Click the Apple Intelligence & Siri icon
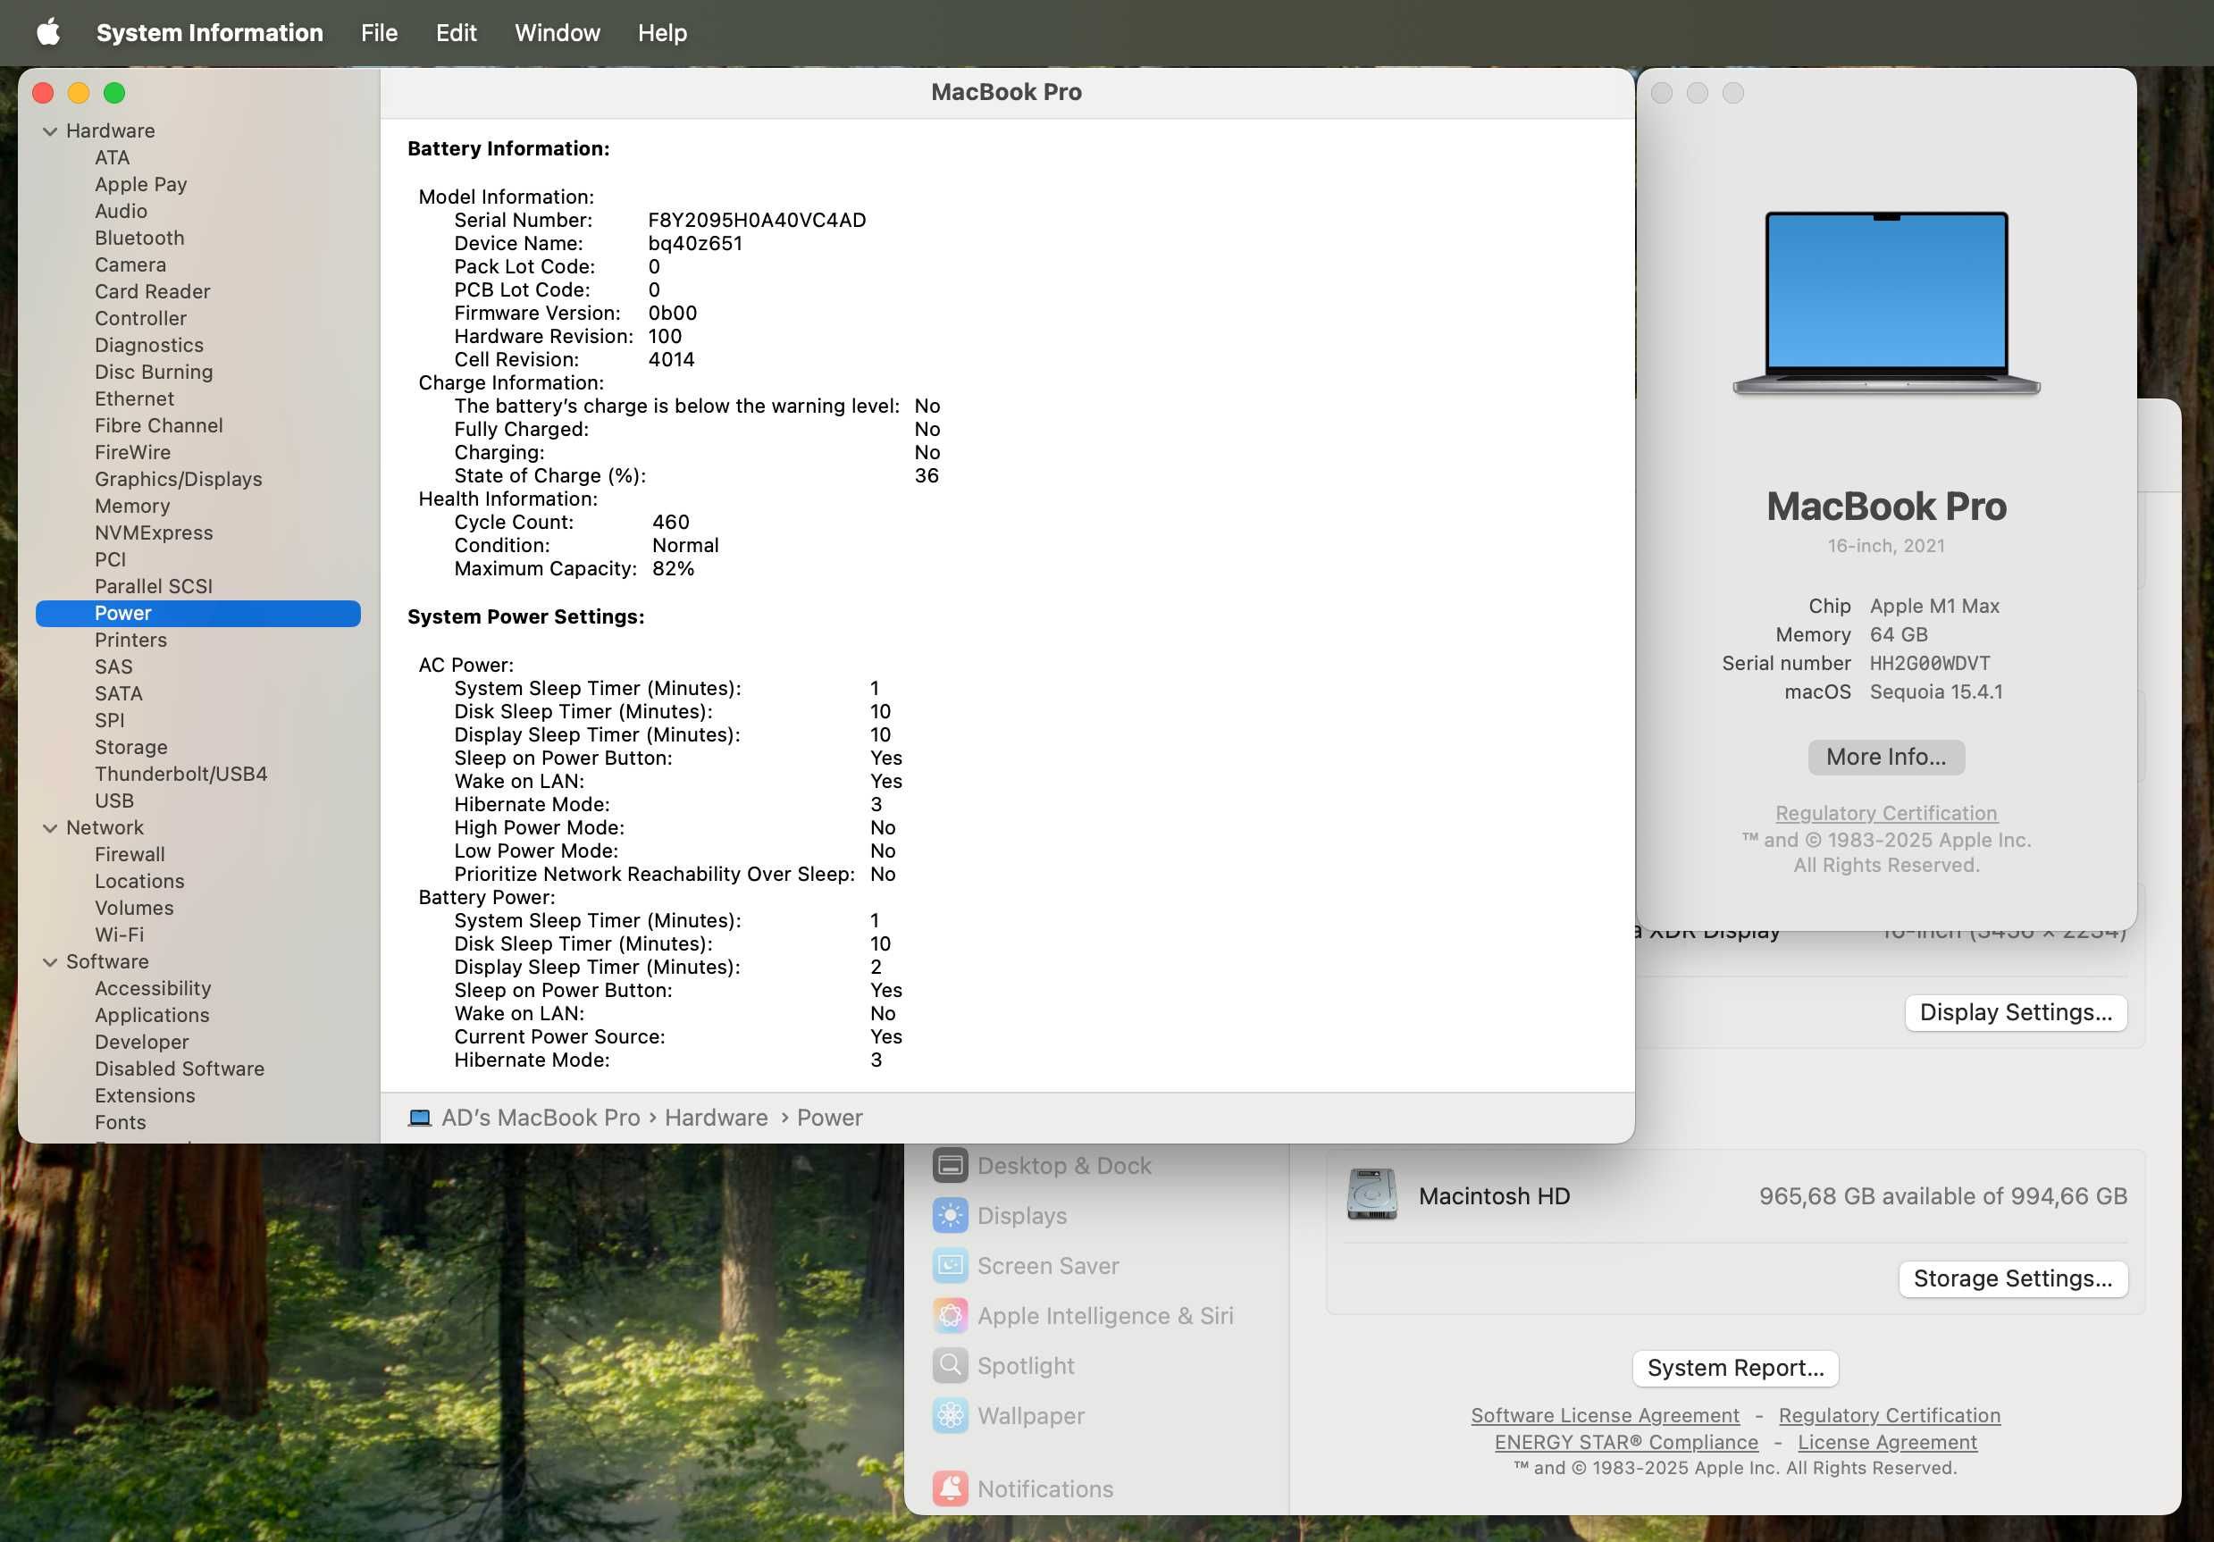This screenshot has height=1542, width=2214. coord(950,1315)
